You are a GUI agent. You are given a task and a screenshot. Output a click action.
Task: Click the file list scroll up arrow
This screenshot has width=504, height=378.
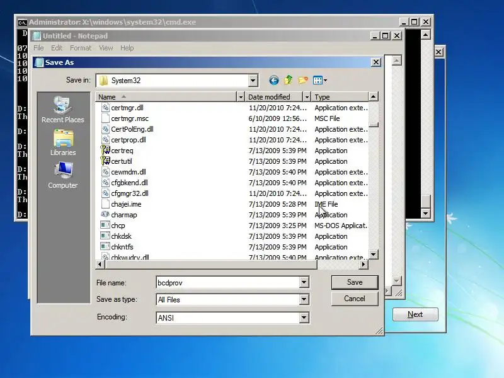pos(373,96)
